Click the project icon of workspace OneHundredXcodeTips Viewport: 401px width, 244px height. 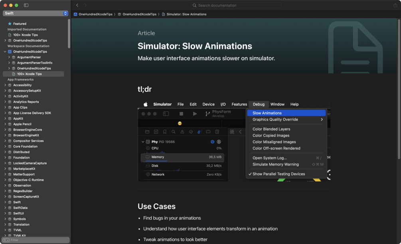(10, 52)
